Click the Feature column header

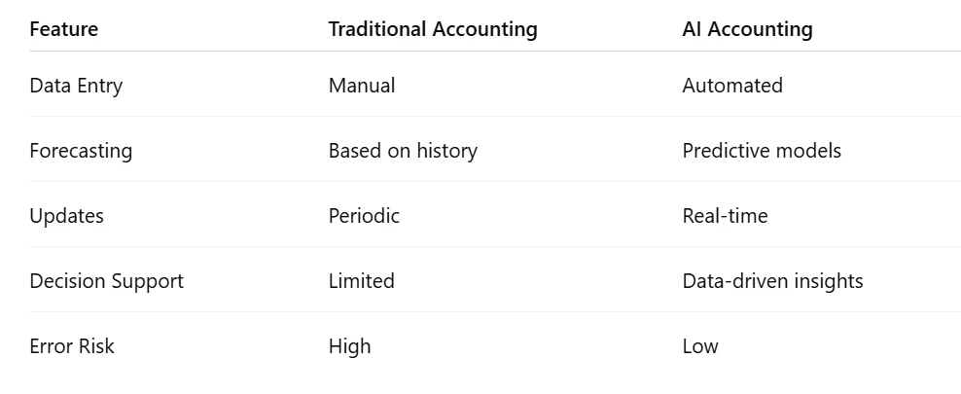[x=63, y=29]
